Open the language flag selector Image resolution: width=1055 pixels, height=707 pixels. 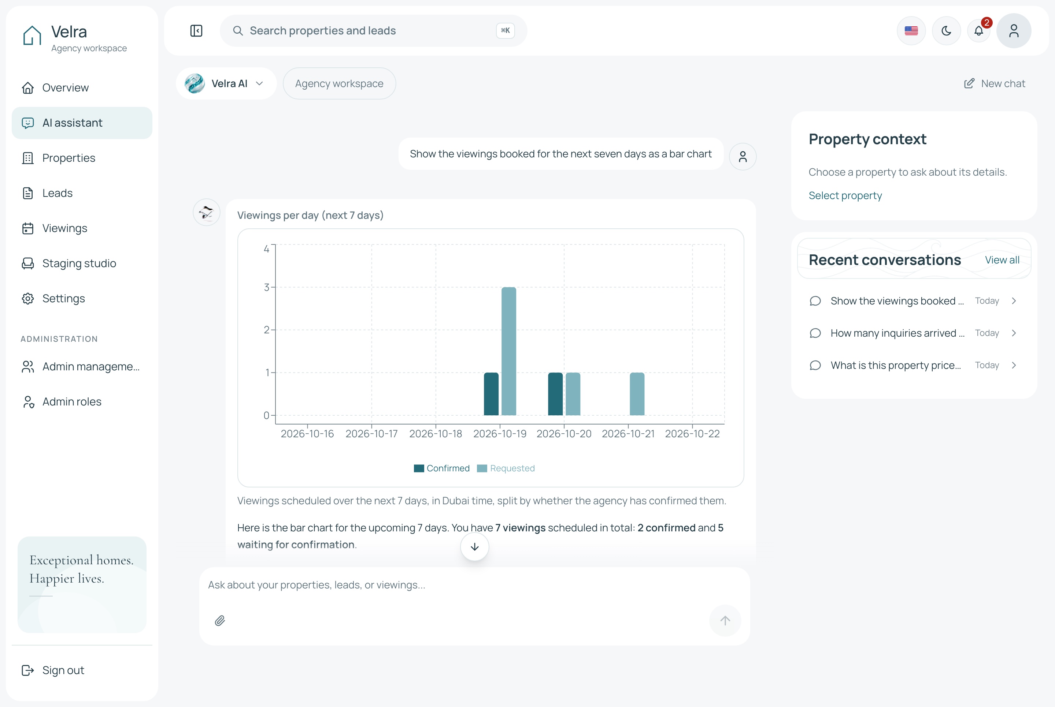tap(911, 31)
